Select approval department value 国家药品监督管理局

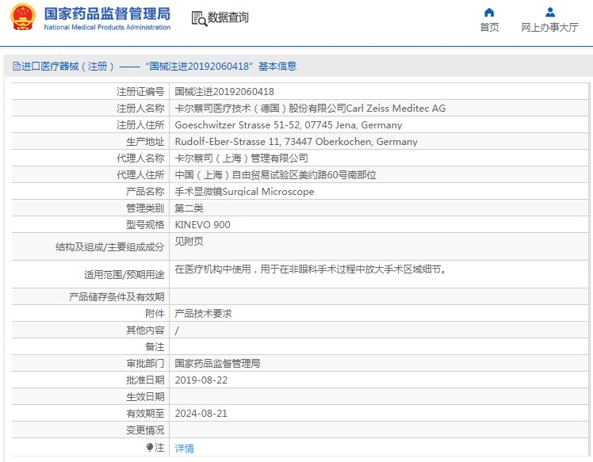[217, 363]
